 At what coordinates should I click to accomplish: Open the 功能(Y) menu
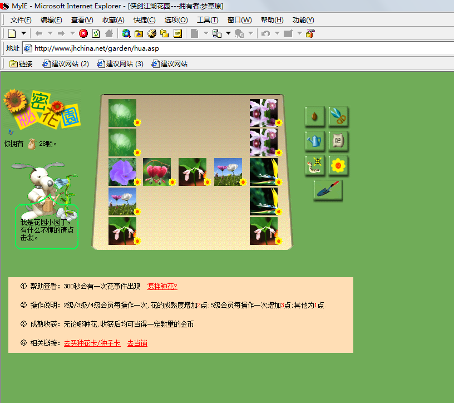303,20
